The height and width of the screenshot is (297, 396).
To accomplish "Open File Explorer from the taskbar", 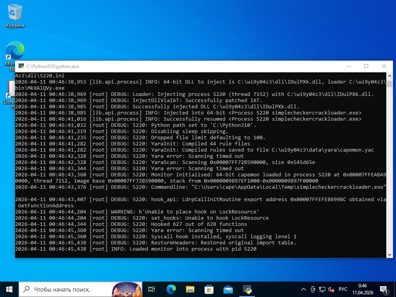I will tap(190, 289).
